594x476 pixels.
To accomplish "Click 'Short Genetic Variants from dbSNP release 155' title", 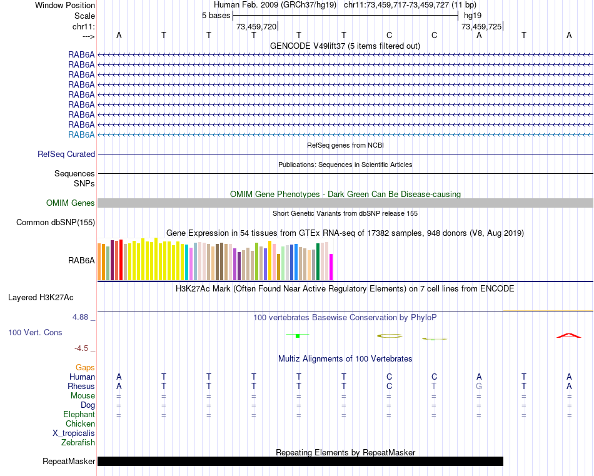I will [x=345, y=213].
